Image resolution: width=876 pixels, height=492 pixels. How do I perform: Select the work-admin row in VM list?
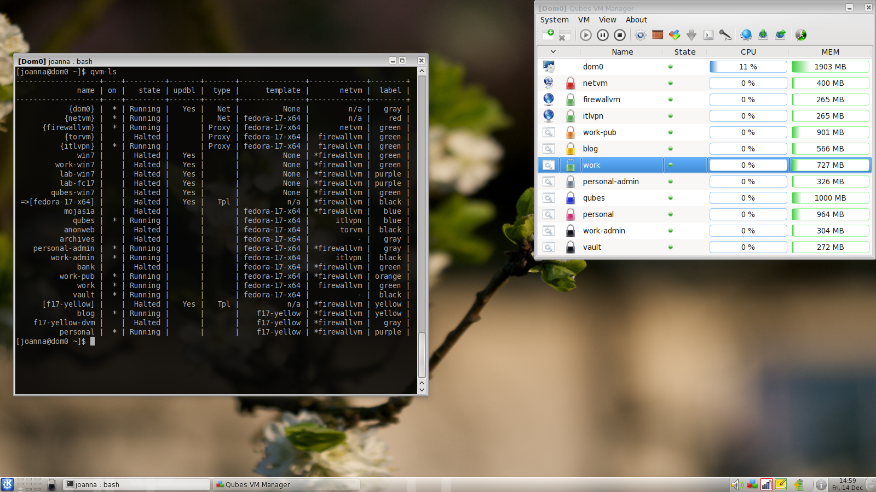point(705,231)
